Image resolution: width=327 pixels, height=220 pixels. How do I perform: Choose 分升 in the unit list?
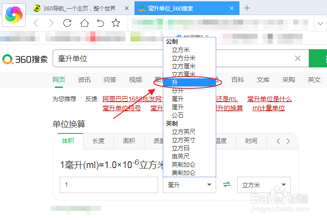pos(189,91)
